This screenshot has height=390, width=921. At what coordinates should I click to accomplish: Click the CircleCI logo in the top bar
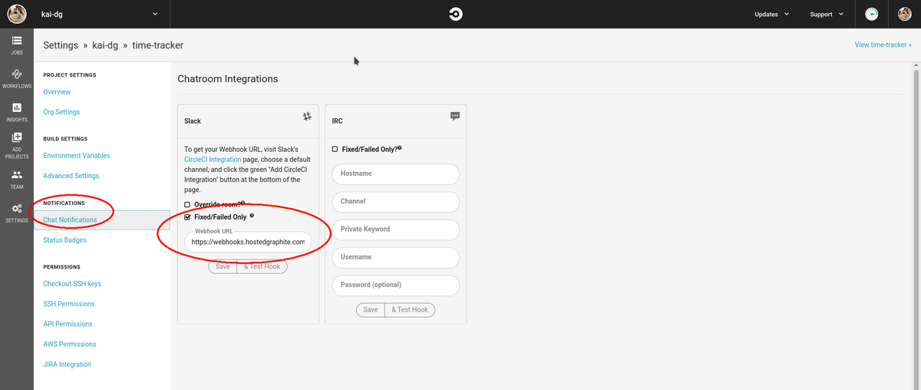pos(456,14)
